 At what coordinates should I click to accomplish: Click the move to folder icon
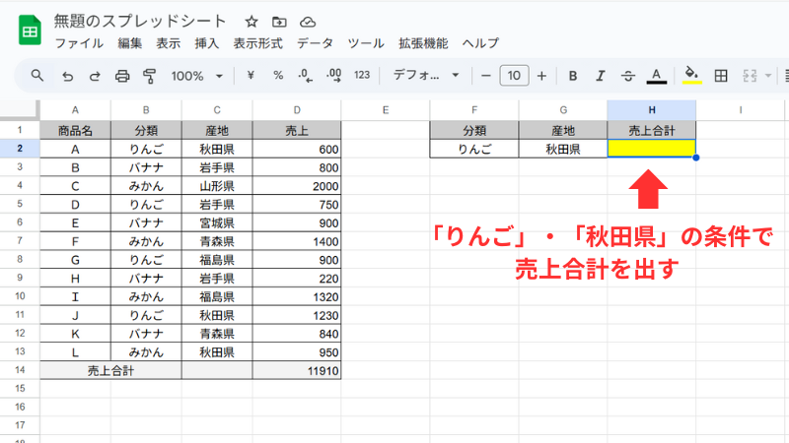(x=279, y=22)
